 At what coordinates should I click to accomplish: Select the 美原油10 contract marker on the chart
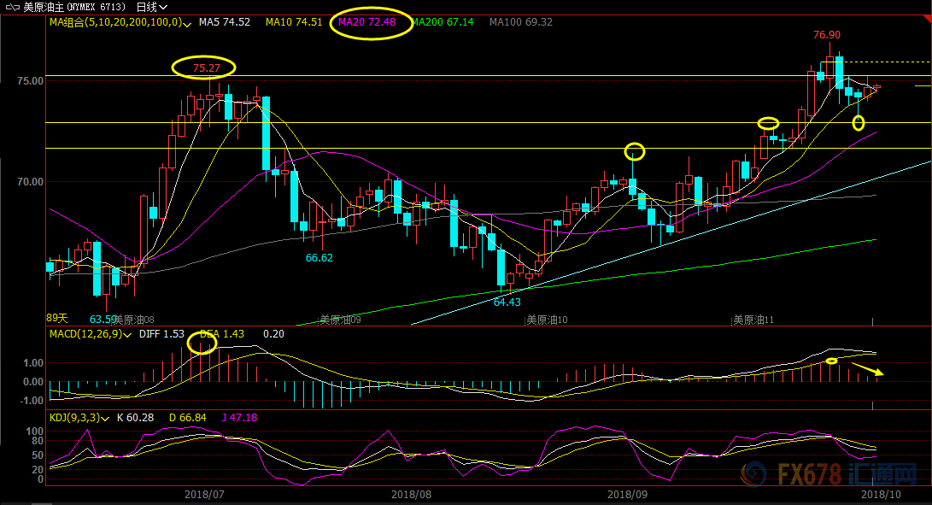[547, 320]
